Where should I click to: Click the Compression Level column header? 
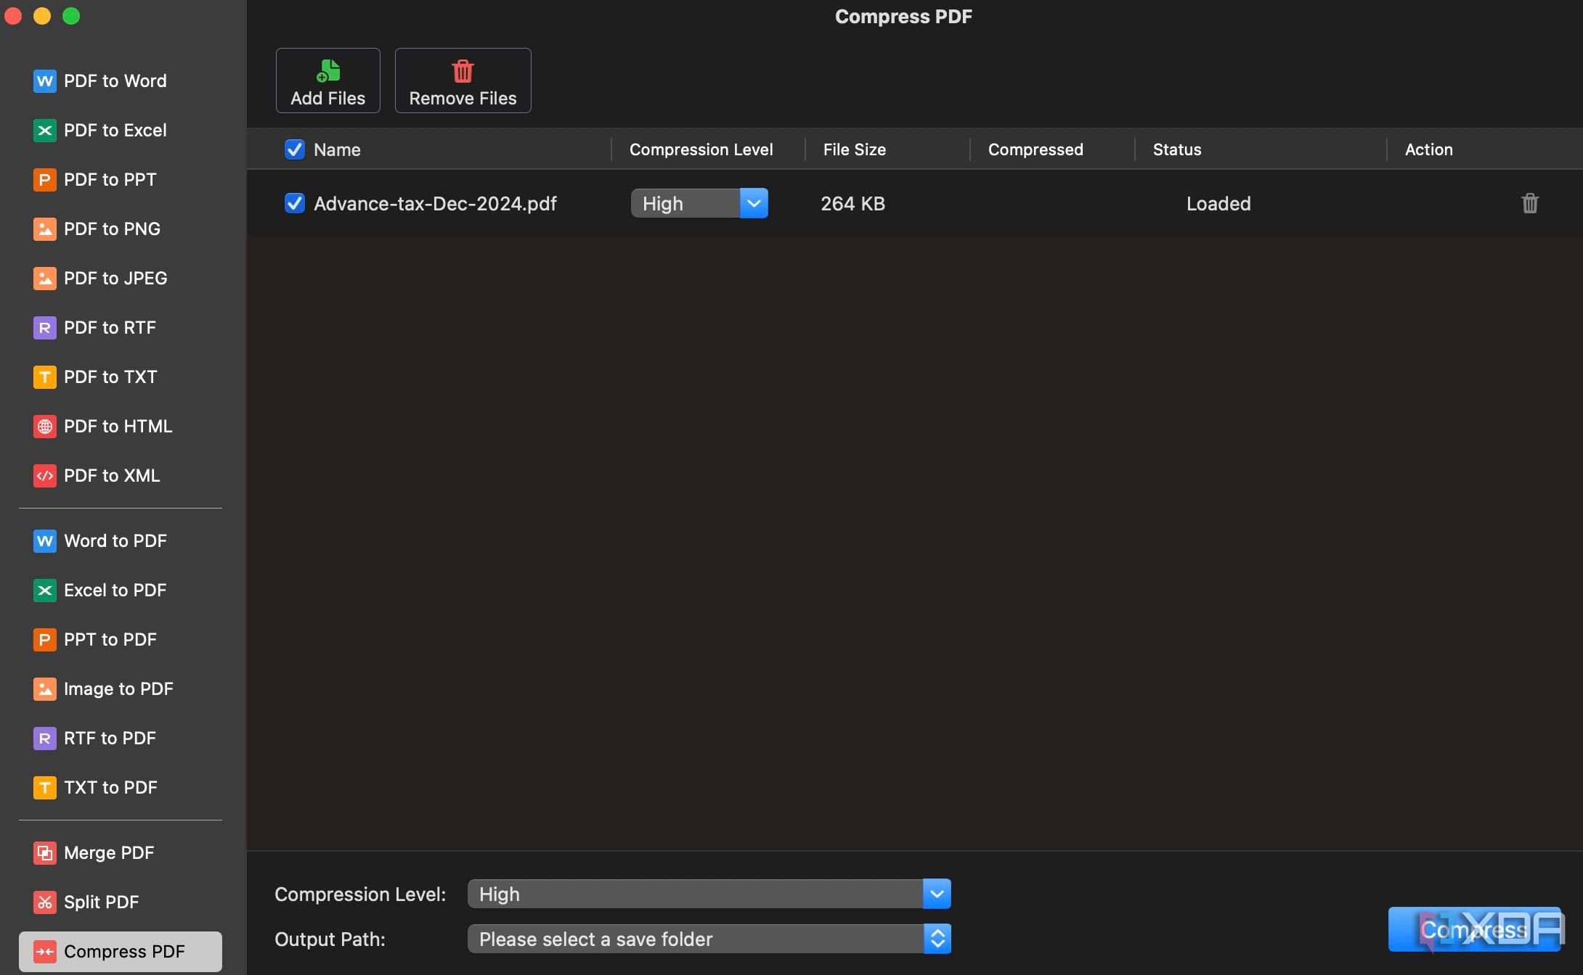click(x=701, y=149)
